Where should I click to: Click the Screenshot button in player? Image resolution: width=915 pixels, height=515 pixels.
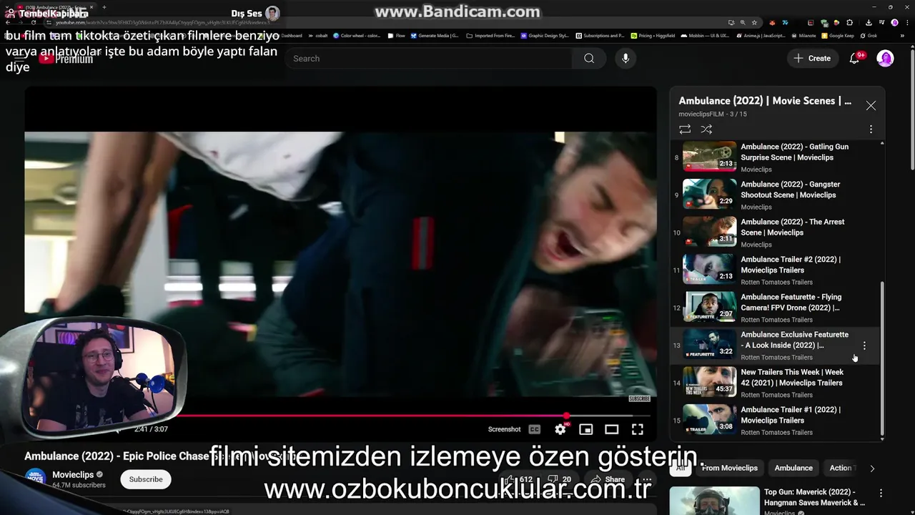505,429
